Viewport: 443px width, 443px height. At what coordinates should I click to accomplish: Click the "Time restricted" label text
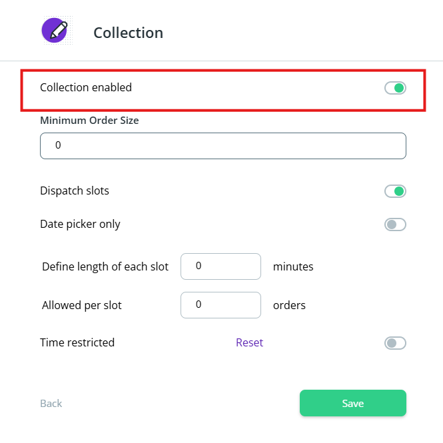point(77,342)
